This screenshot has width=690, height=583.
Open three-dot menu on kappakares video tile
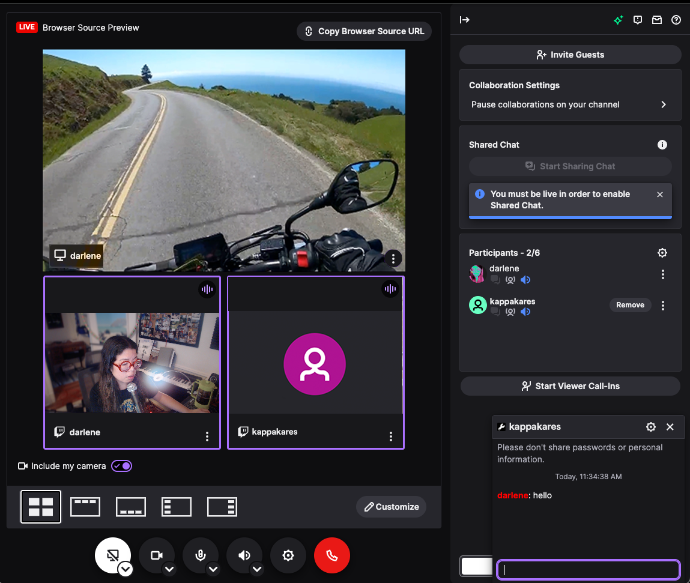391,436
